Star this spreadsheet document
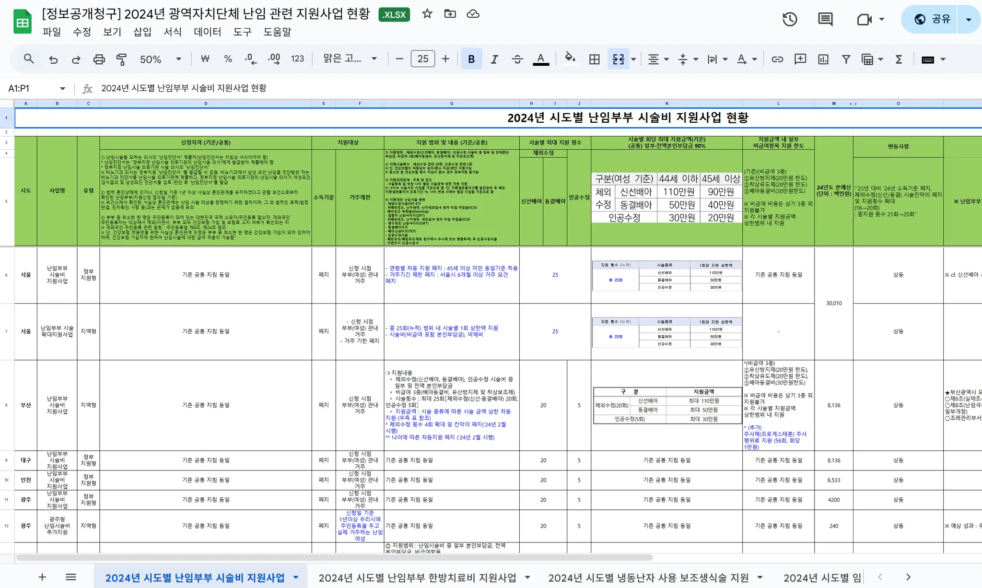 (x=427, y=14)
